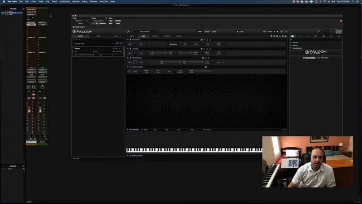This screenshot has width=362, height=204.
Task: Click the pan knob on the second mixer channel
Action: tap(42, 87)
